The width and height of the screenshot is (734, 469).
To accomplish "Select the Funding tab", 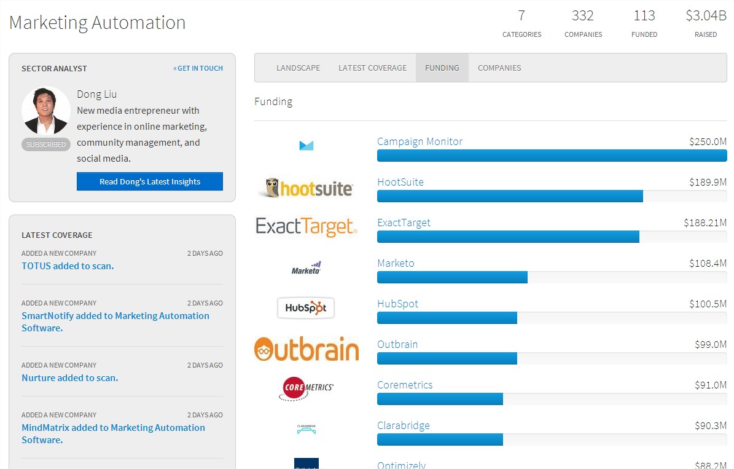I will [442, 68].
